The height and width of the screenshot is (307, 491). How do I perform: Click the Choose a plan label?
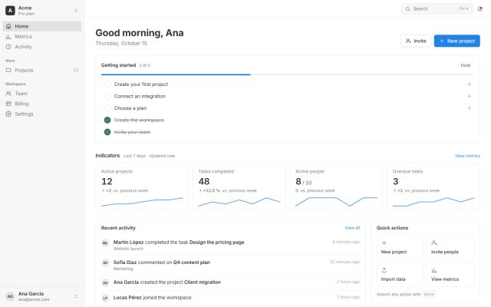pyautogui.click(x=130, y=108)
